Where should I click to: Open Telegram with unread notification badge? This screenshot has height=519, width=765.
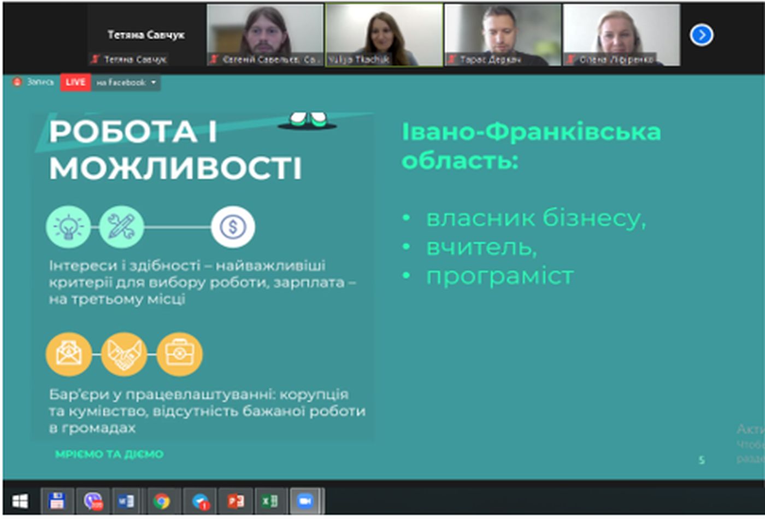pyautogui.click(x=201, y=501)
